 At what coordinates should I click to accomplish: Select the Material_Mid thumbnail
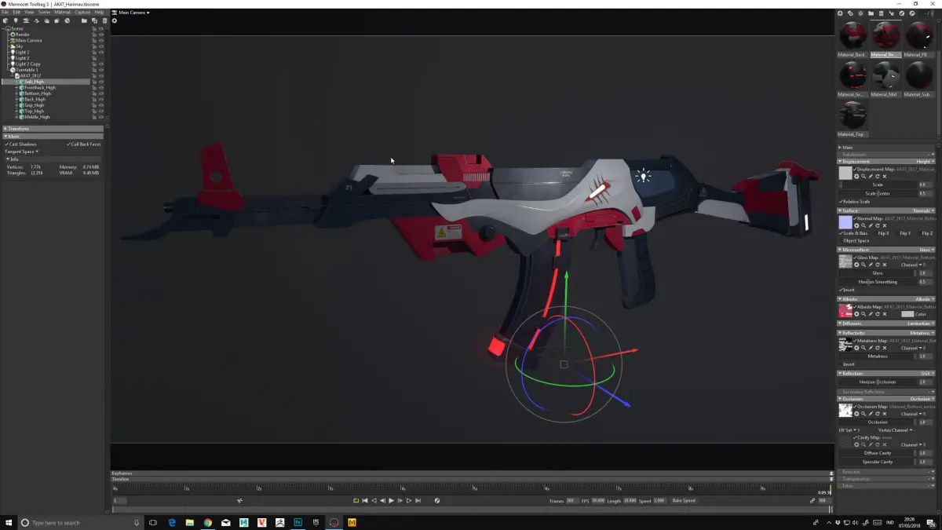tap(885, 75)
